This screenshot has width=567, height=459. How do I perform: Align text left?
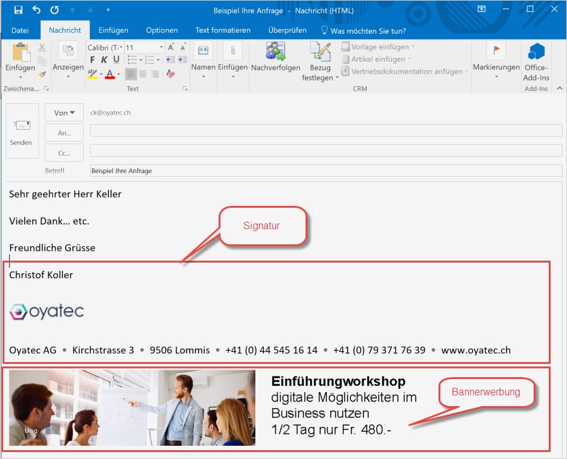coord(131,74)
